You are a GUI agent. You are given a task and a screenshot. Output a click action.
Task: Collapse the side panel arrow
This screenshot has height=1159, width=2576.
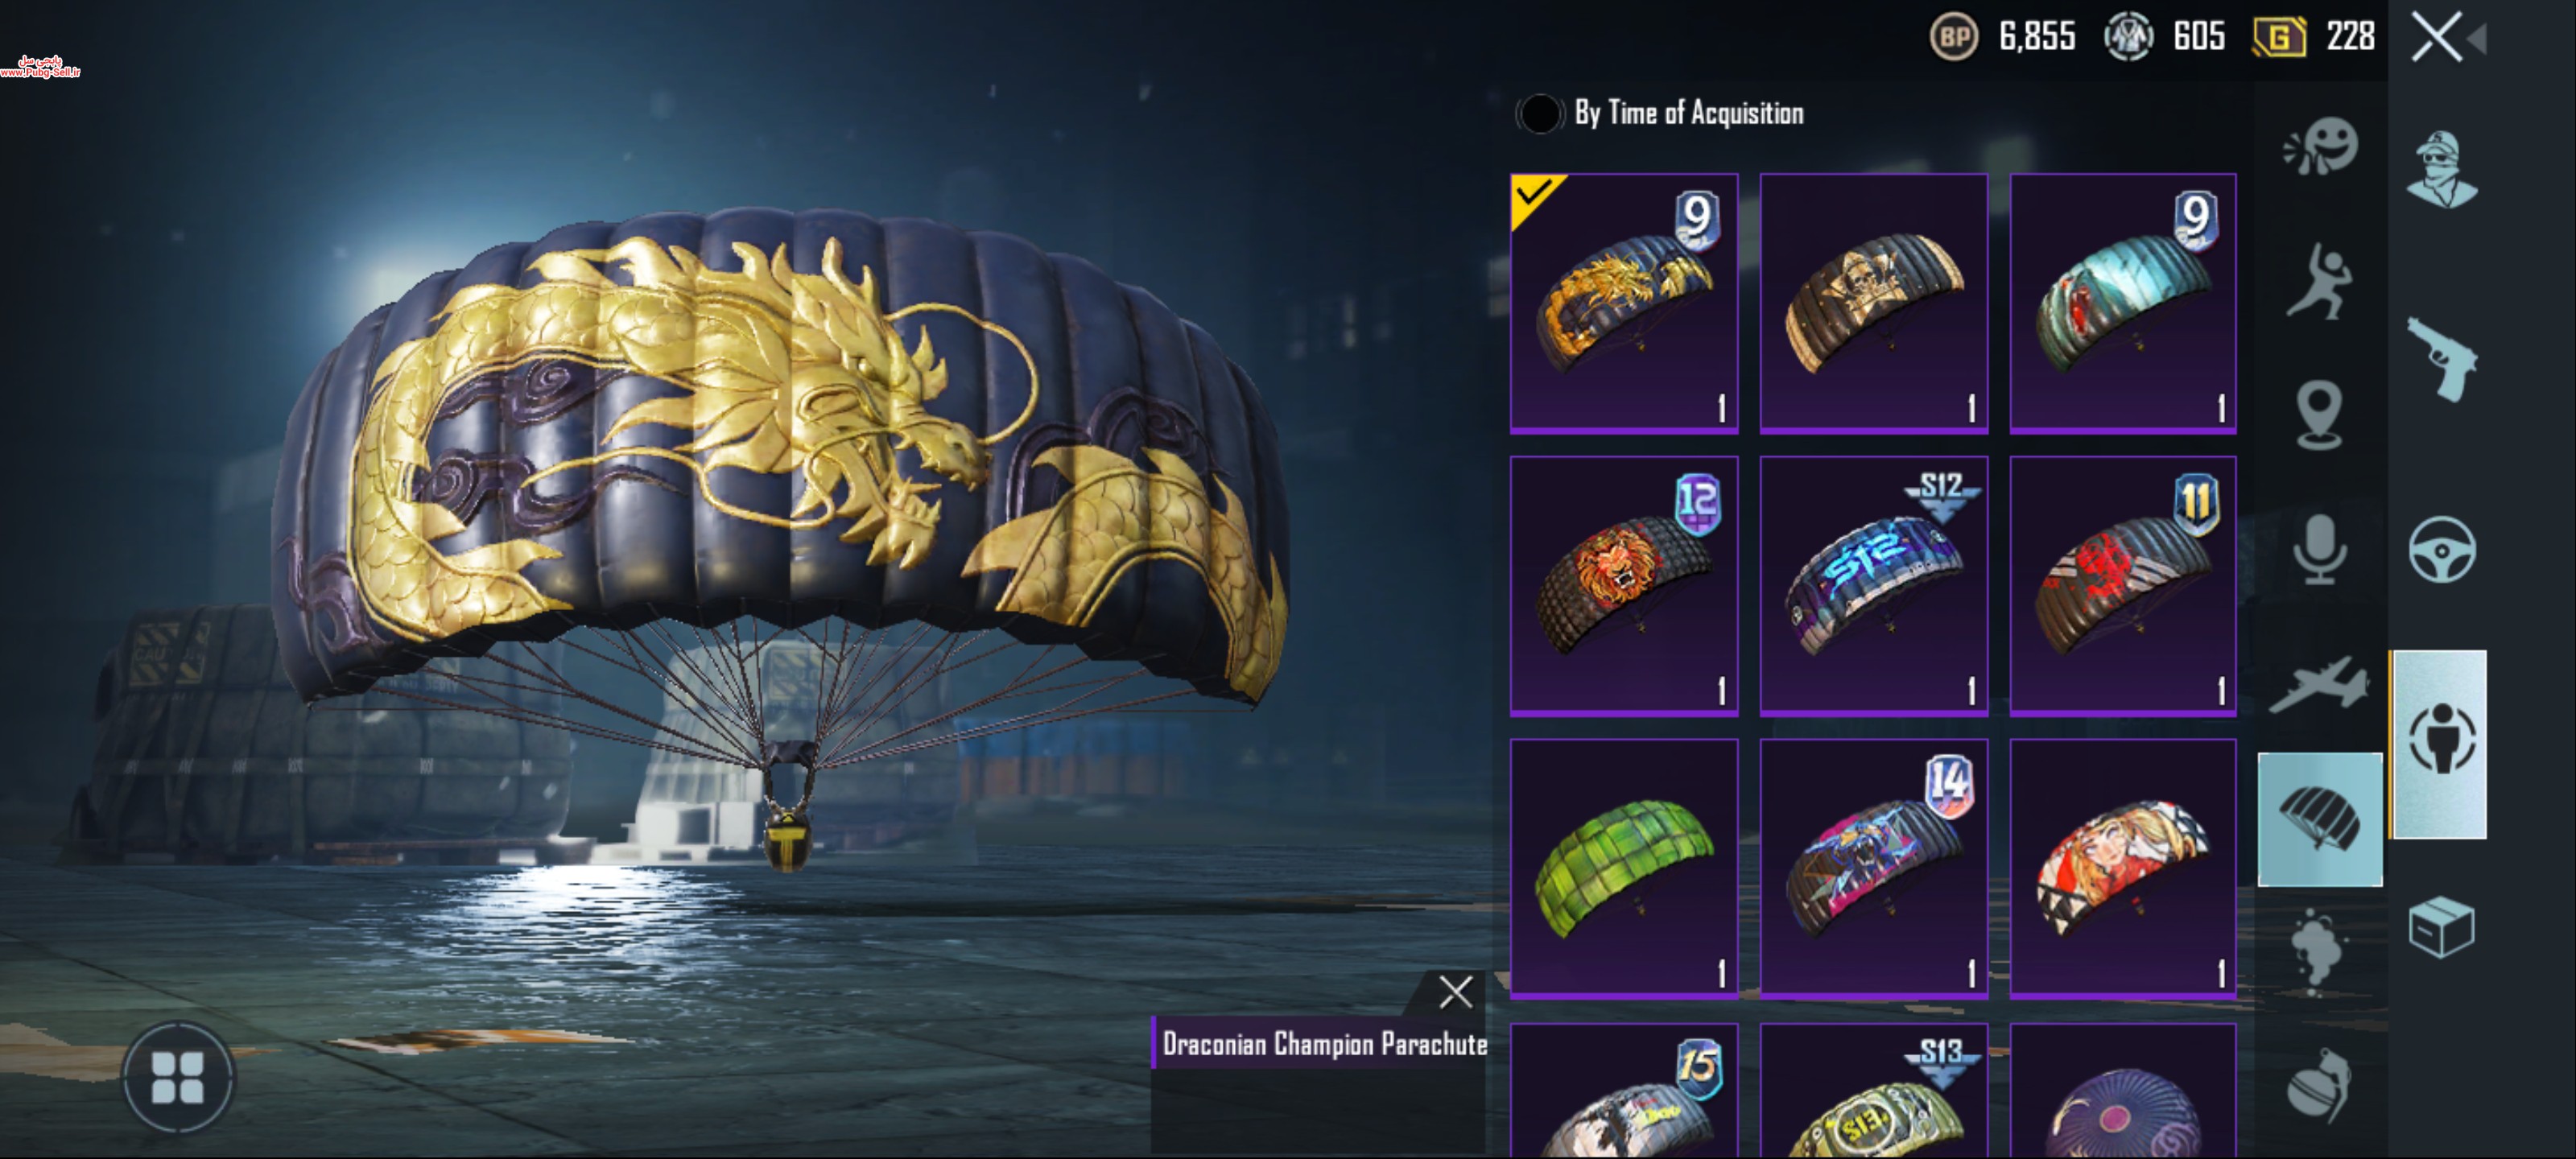point(2478,38)
